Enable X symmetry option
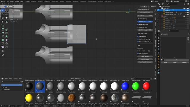The width and height of the screenshot is (190, 107). (x=138, y=51)
